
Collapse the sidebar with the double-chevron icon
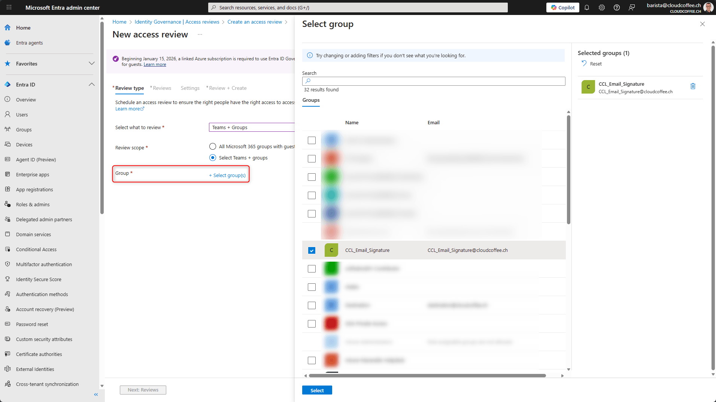[x=96, y=395]
